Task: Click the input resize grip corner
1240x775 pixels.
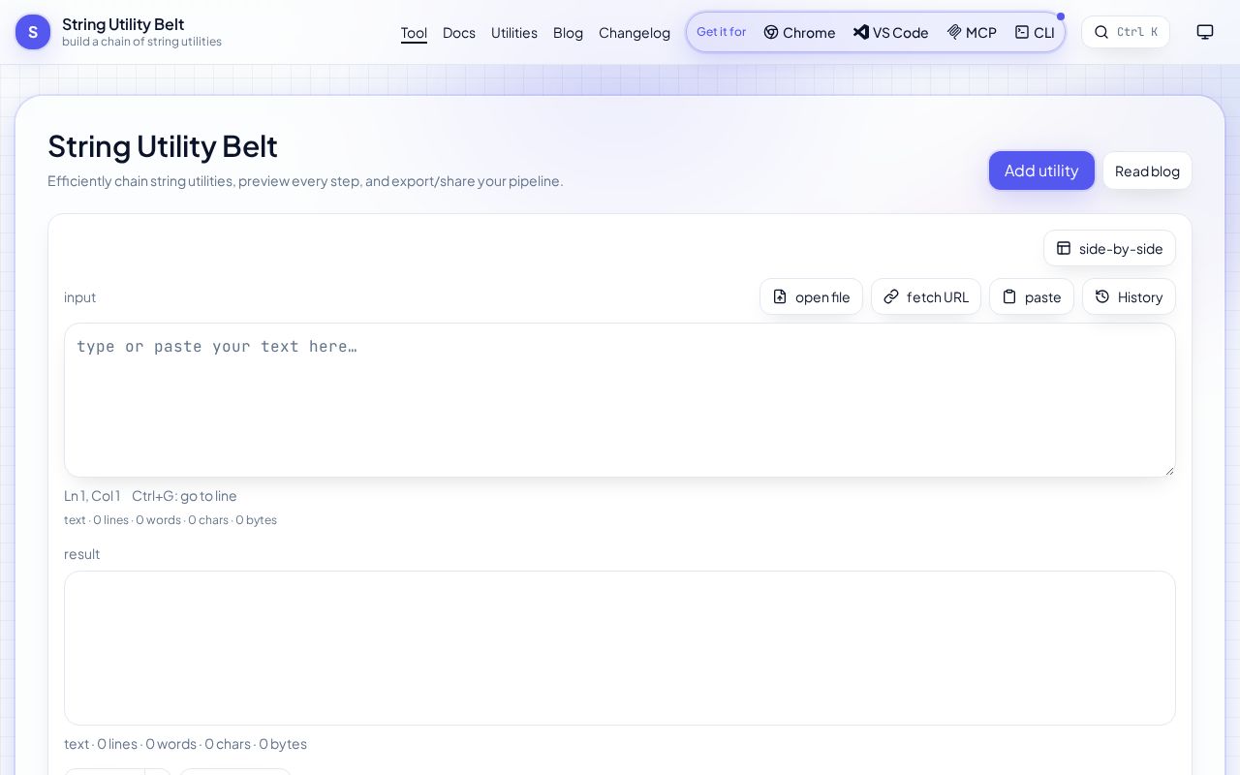Action: click(1168, 470)
